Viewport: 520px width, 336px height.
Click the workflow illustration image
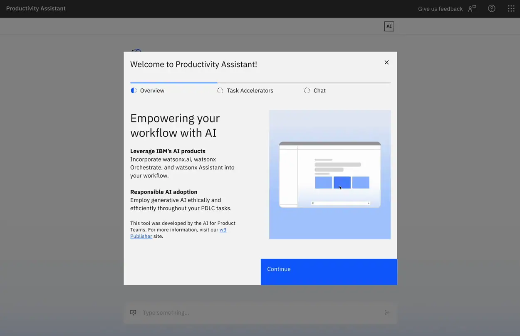[x=330, y=174]
